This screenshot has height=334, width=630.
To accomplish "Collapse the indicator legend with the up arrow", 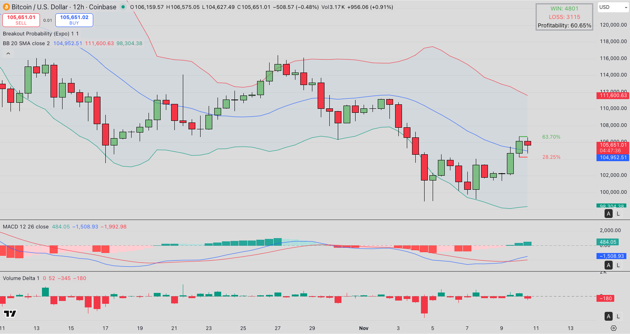I will click(x=8, y=53).
